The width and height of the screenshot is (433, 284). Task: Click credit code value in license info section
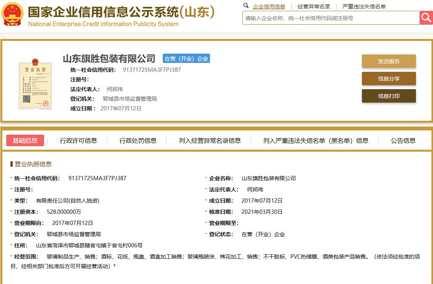[97, 178]
